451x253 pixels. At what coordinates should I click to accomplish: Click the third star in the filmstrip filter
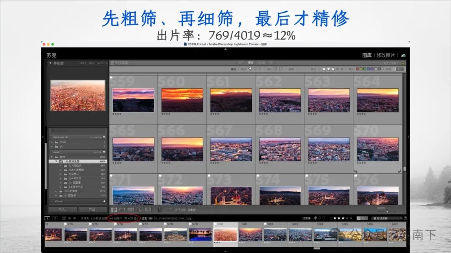343,218
